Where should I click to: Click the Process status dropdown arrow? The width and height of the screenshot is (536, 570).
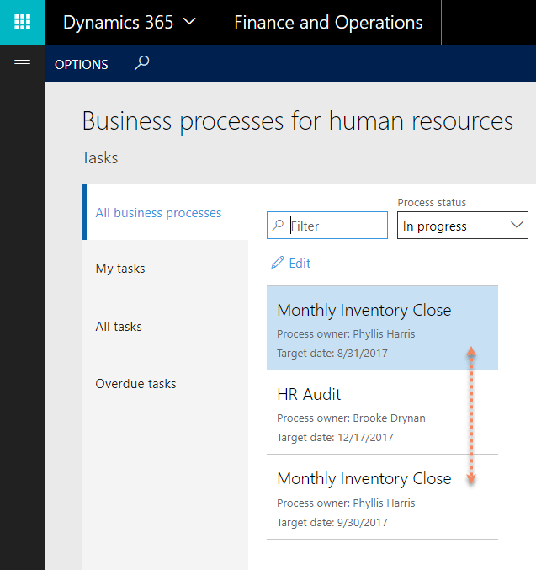coord(515,226)
